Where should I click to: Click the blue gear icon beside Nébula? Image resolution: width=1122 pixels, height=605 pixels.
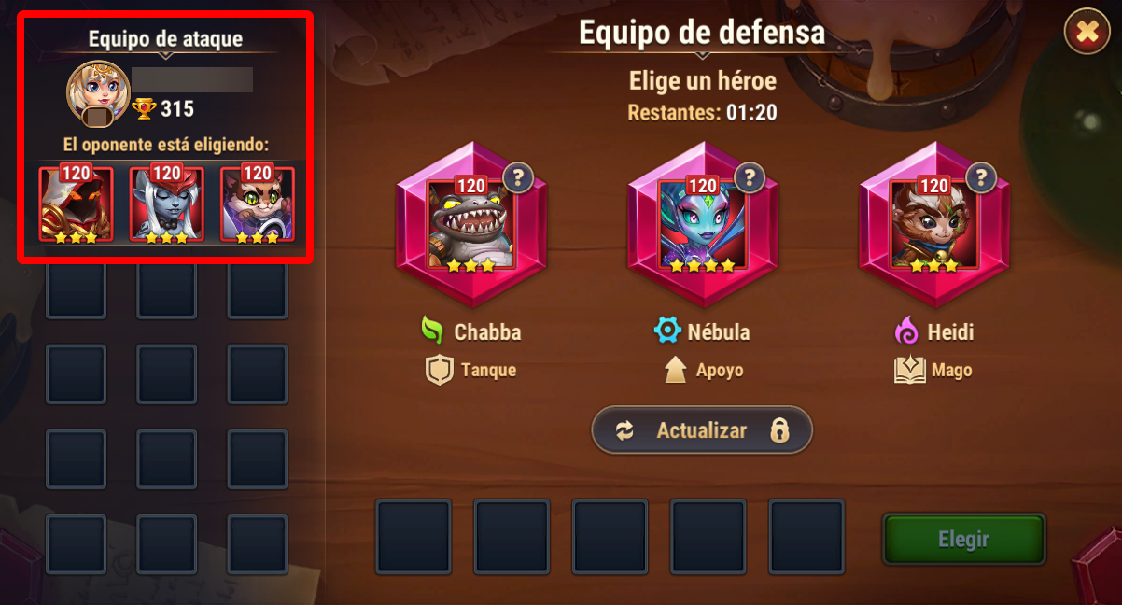[666, 331]
